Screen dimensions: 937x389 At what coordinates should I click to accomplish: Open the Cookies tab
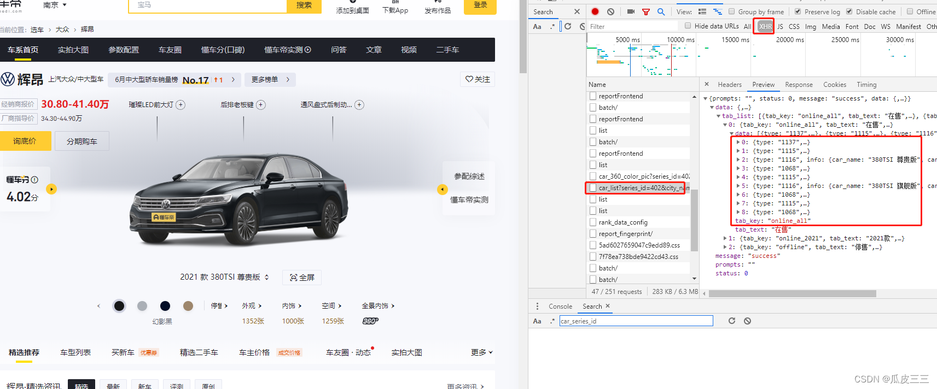click(835, 85)
